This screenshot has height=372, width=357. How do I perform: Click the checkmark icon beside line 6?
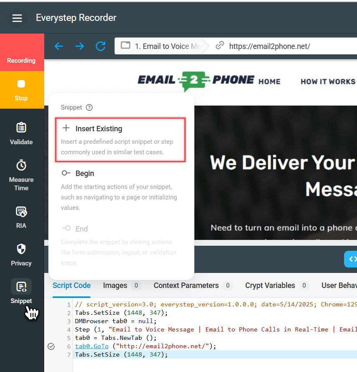coord(51,347)
